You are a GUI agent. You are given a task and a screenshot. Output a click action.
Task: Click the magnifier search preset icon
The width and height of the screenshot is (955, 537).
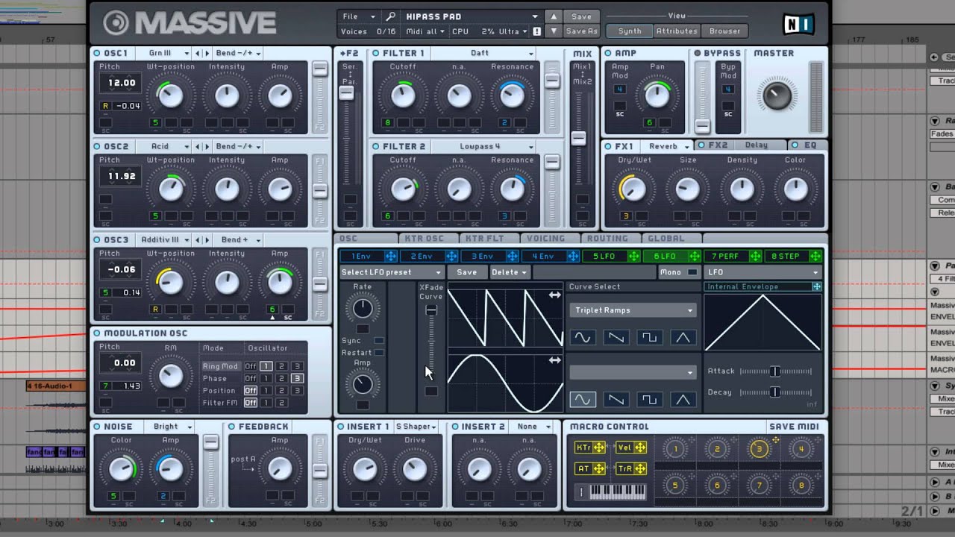390,16
